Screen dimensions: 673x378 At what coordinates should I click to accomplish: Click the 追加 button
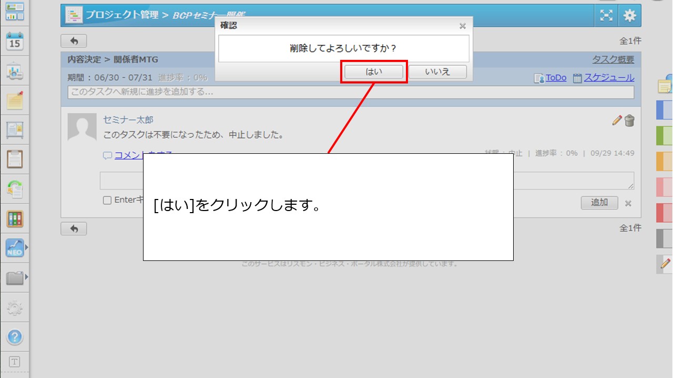tap(599, 203)
